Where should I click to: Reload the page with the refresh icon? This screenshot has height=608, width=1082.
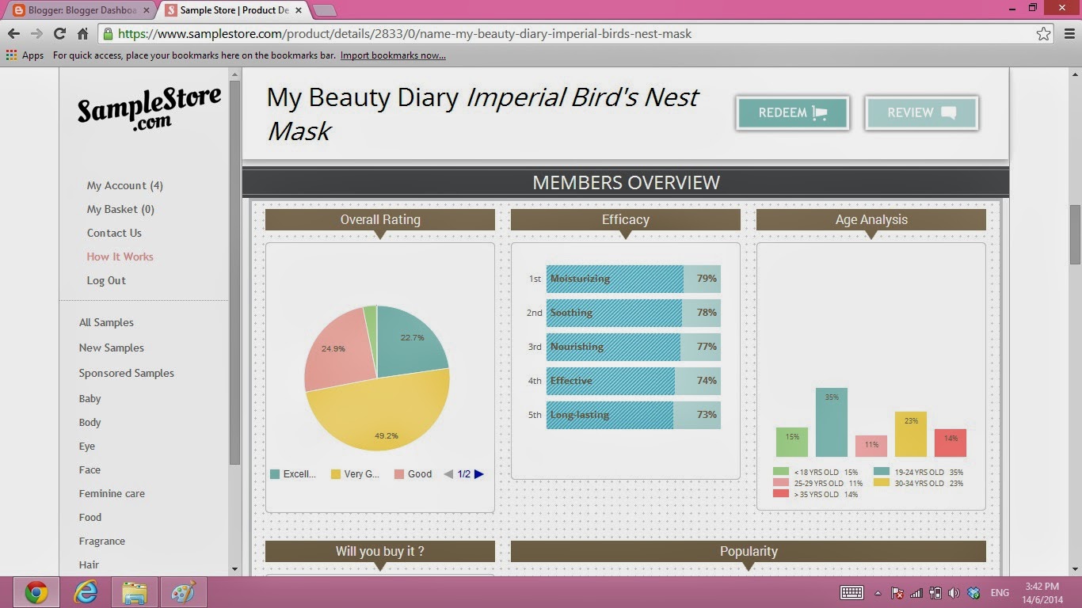[x=59, y=34]
